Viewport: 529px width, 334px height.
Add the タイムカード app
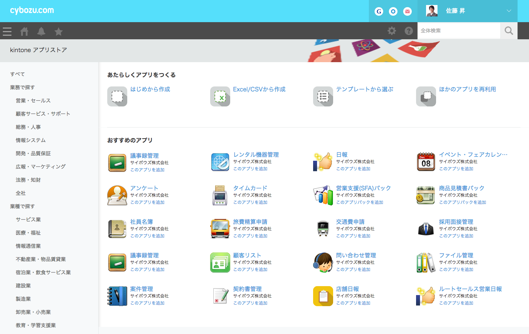(250, 202)
